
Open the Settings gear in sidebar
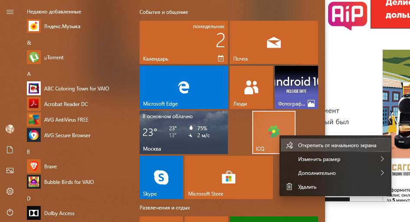[x=10, y=191]
